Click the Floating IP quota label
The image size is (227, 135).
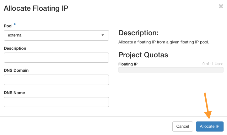(128, 64)
